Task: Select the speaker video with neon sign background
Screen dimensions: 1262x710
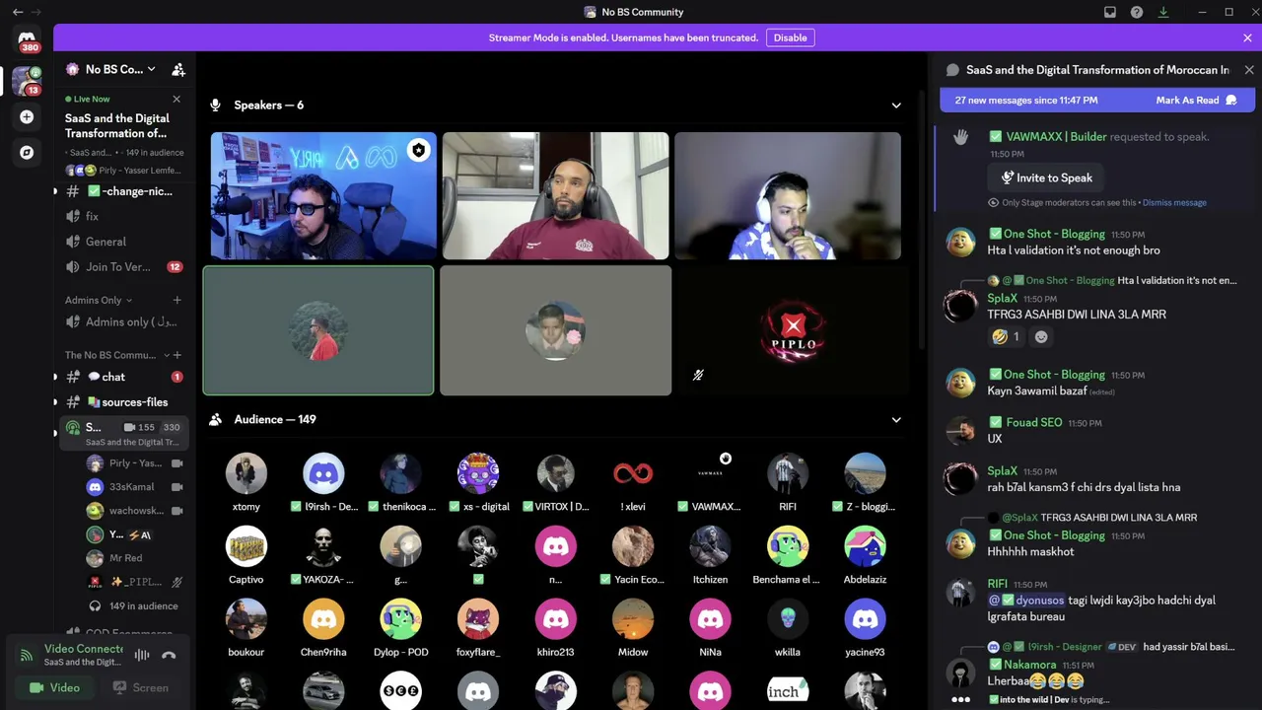Action: tap(323, 196)
